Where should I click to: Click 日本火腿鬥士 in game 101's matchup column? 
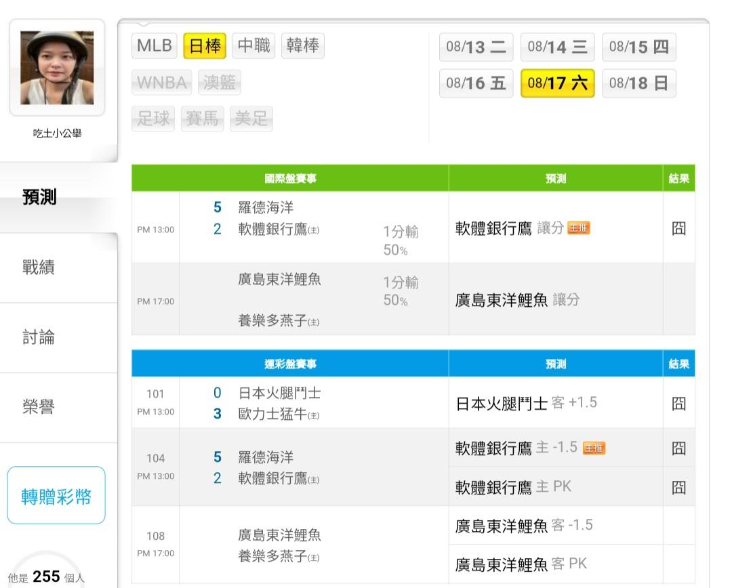(280, 393)
